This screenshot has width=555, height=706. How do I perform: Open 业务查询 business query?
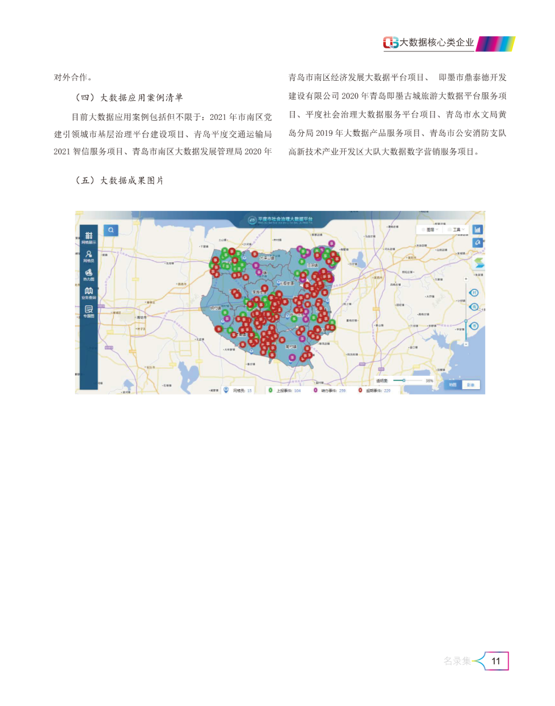coord(88,293)
